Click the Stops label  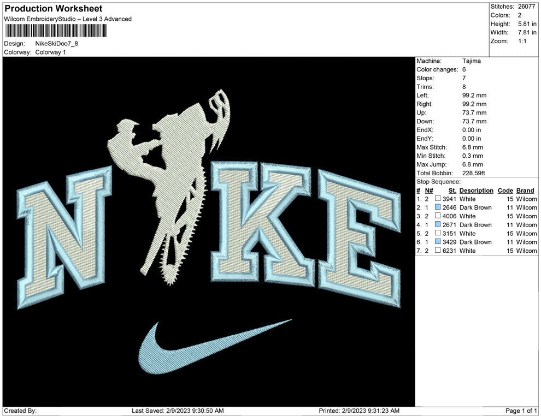tap(425, 78)
